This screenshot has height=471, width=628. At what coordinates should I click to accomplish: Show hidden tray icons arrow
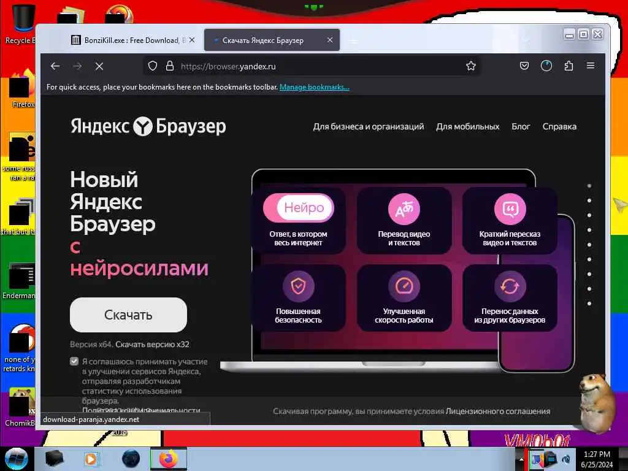[521, 459]
